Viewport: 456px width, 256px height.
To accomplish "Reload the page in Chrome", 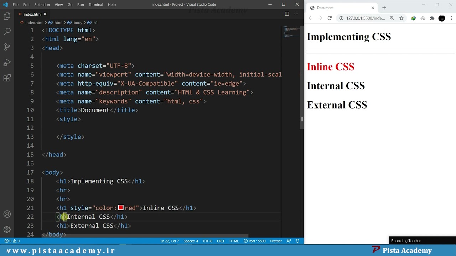I will click(330, 18).
